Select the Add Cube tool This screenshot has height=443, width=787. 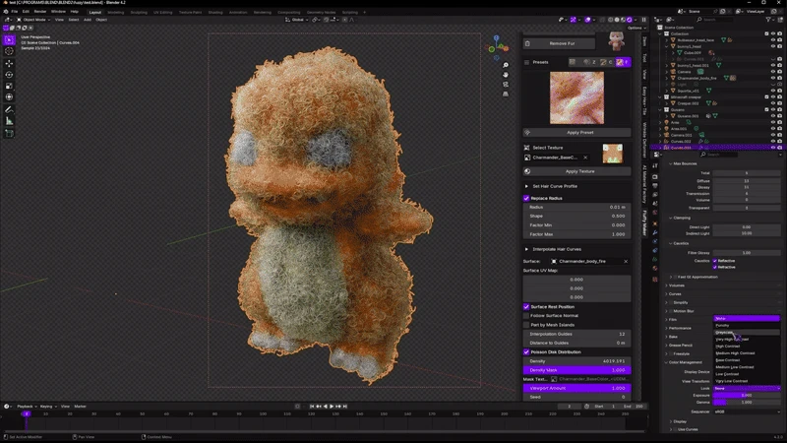pyautogui.click(x=9, y=133)
